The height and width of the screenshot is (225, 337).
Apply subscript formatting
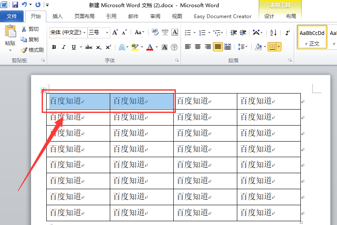98,47
